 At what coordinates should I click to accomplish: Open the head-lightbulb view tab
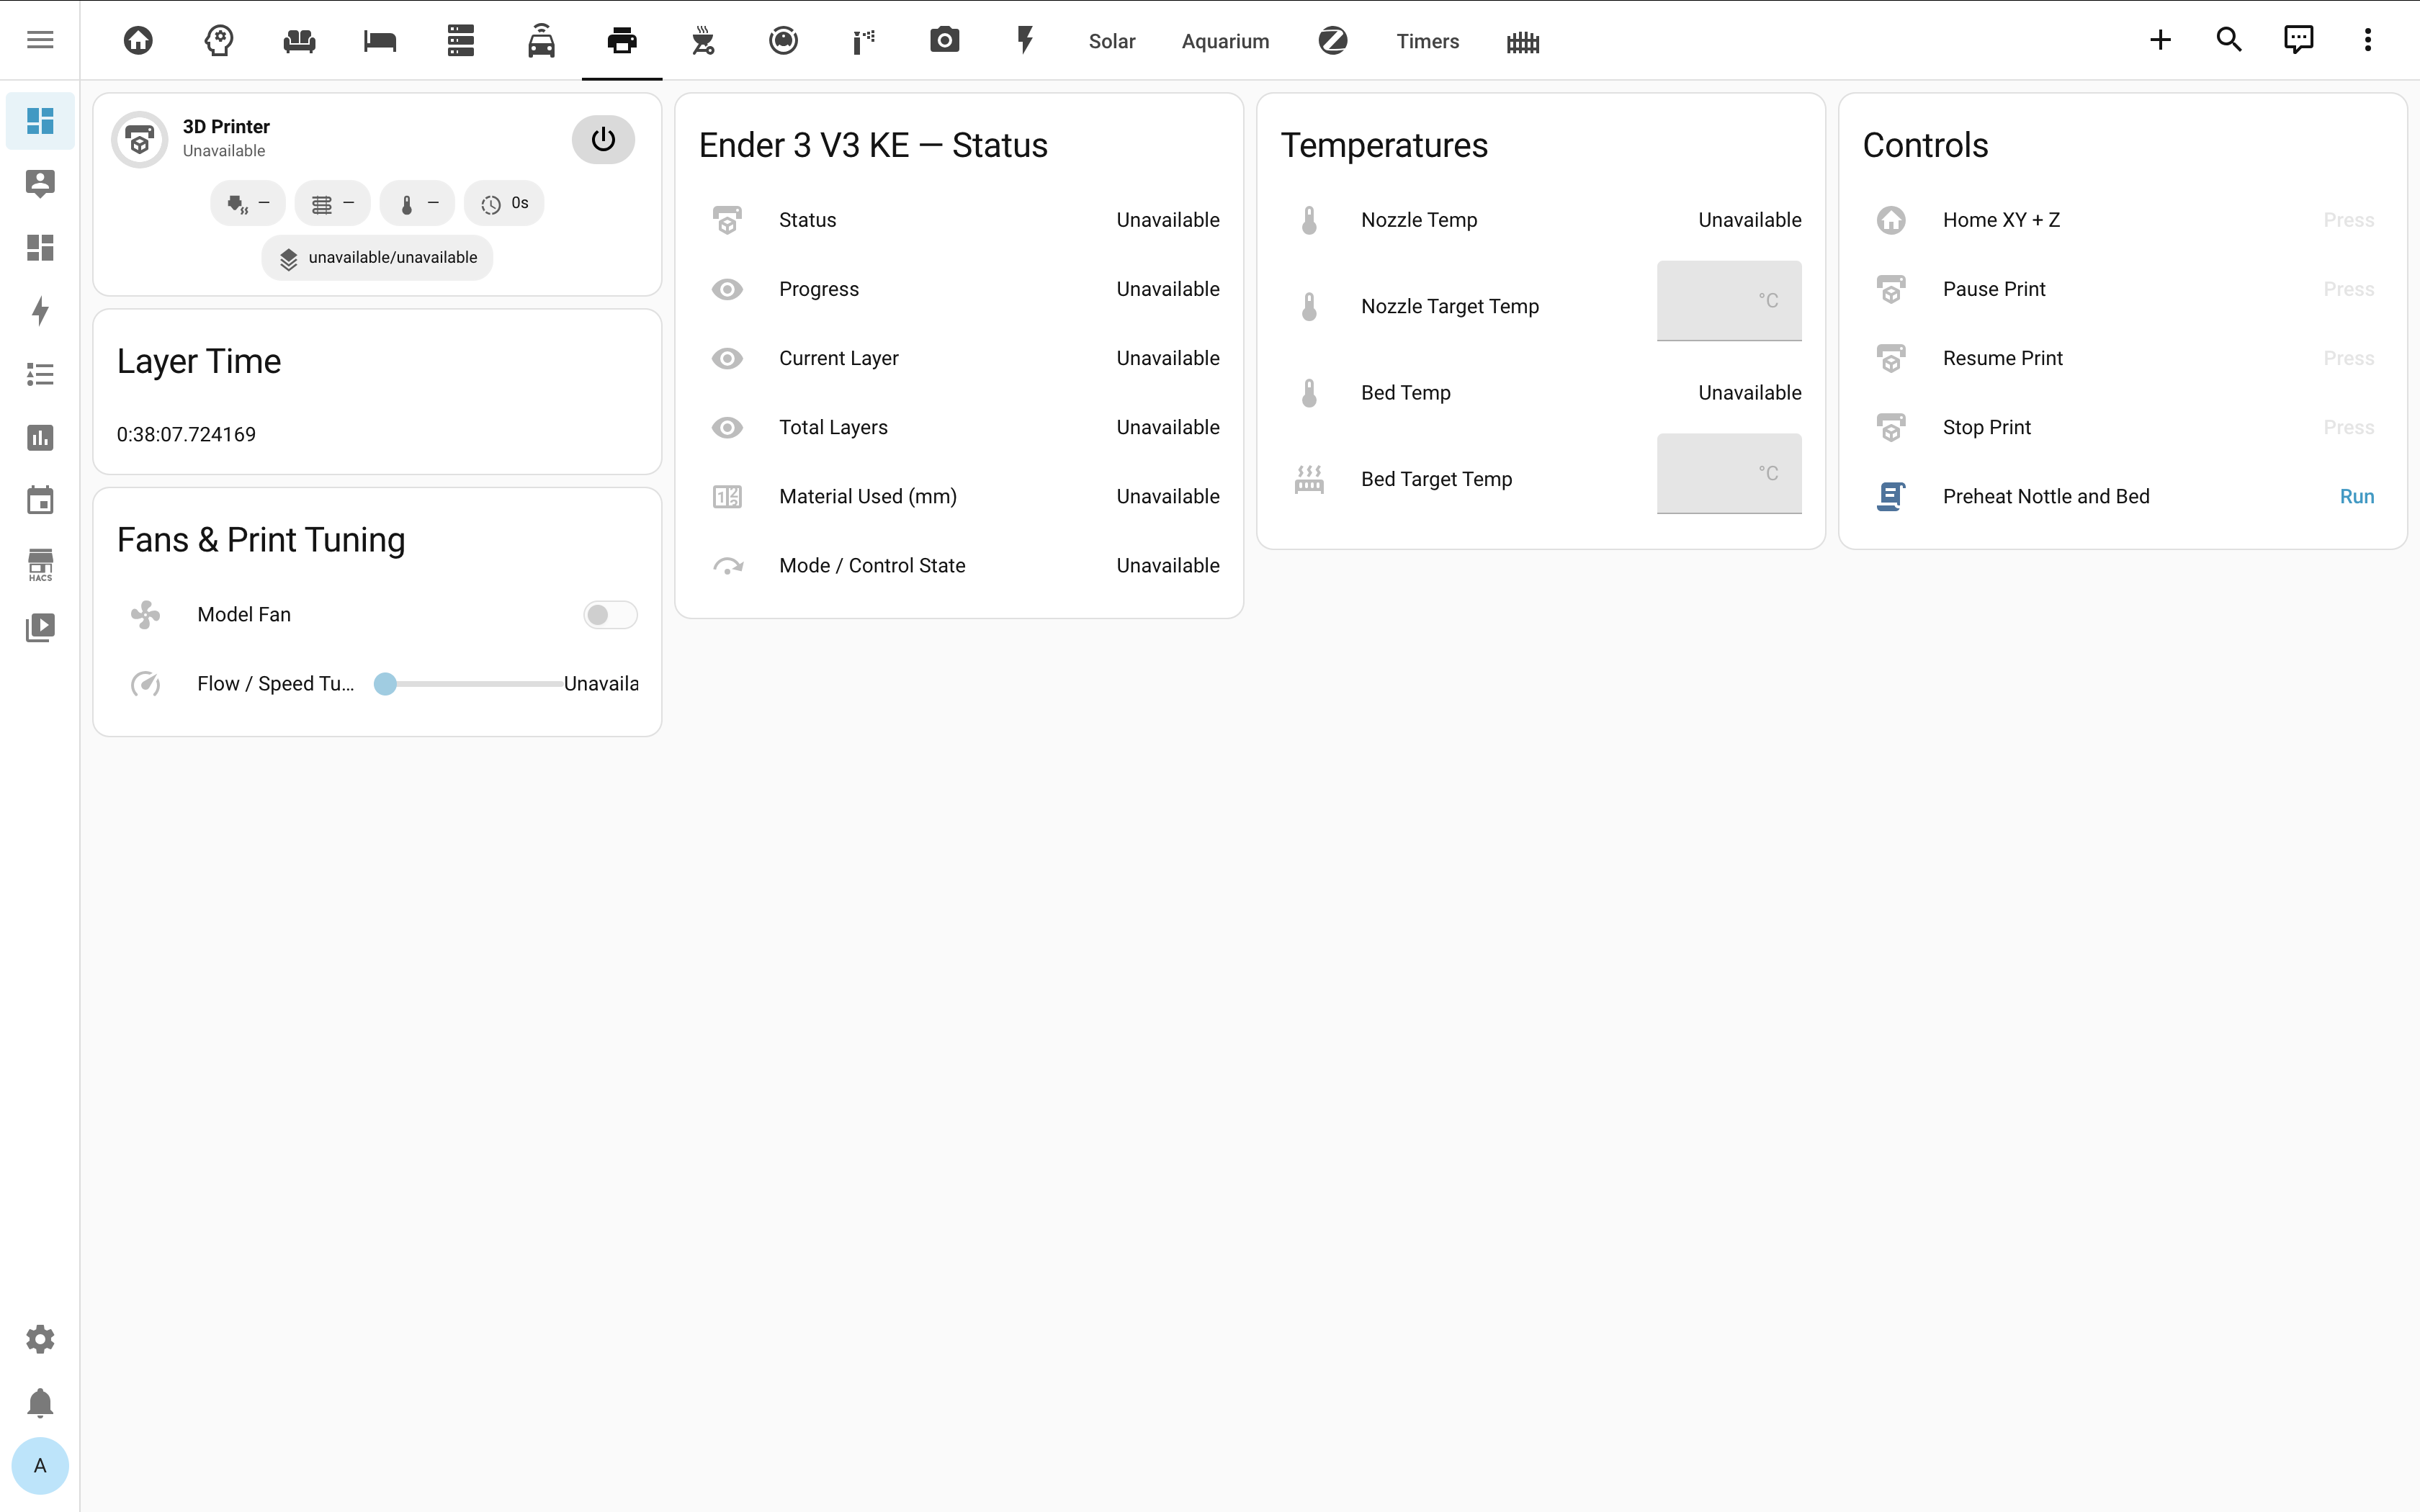point(219,40)
